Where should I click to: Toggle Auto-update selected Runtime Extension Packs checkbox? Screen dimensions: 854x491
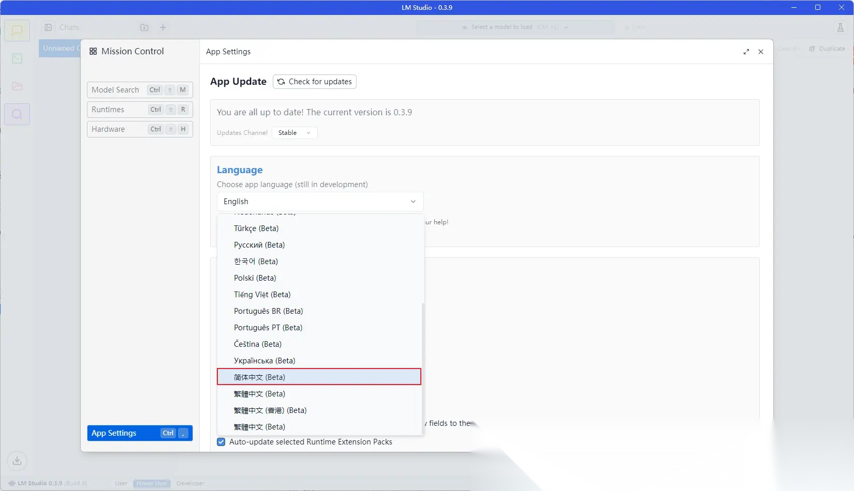(x=221, y=442)
